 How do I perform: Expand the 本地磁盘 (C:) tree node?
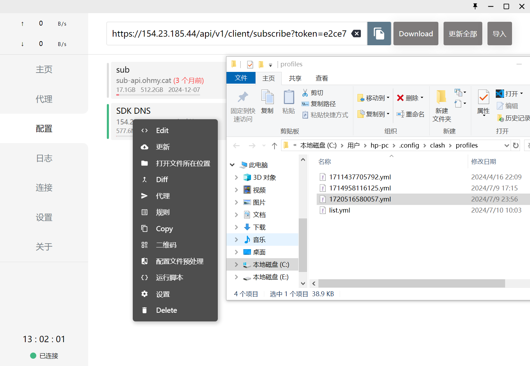[236, 264]
